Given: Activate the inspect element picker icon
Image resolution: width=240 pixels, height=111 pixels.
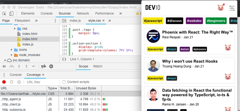Looking at the screenshot, I should tap(4, 13).
